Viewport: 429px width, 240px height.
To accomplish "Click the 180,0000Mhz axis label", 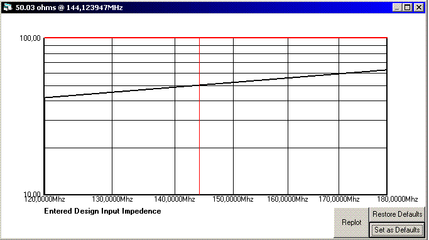I will [397, 199].
